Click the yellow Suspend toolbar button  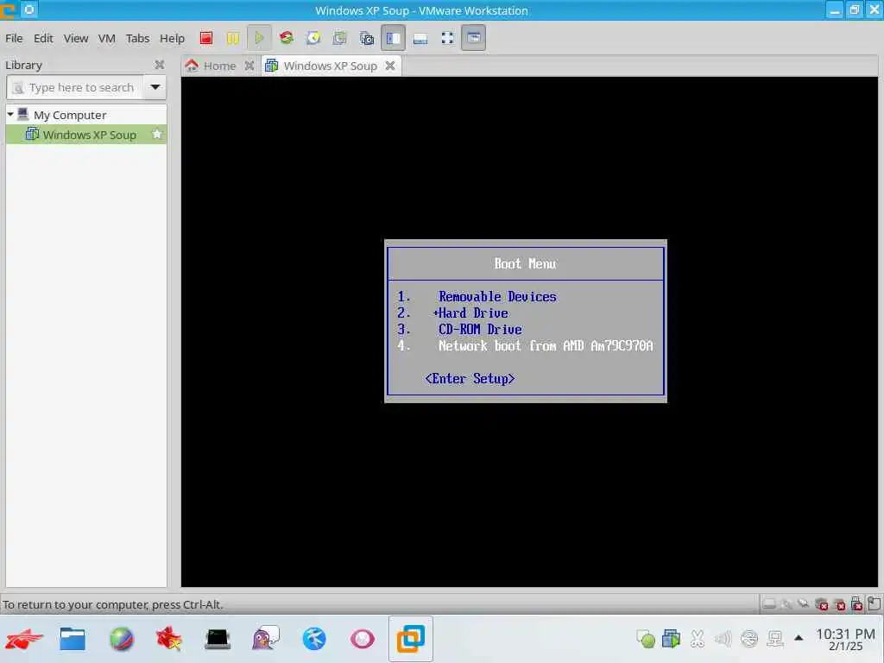tap(233, 38)
